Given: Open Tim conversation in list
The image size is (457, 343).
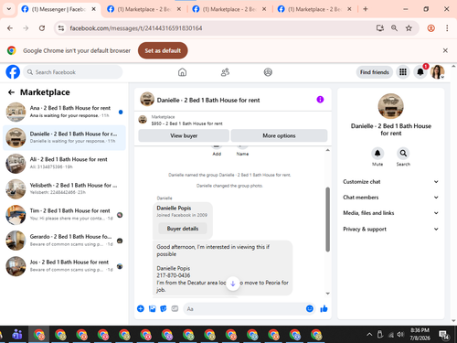Looking at the screenshot, I should coord(64,215).
